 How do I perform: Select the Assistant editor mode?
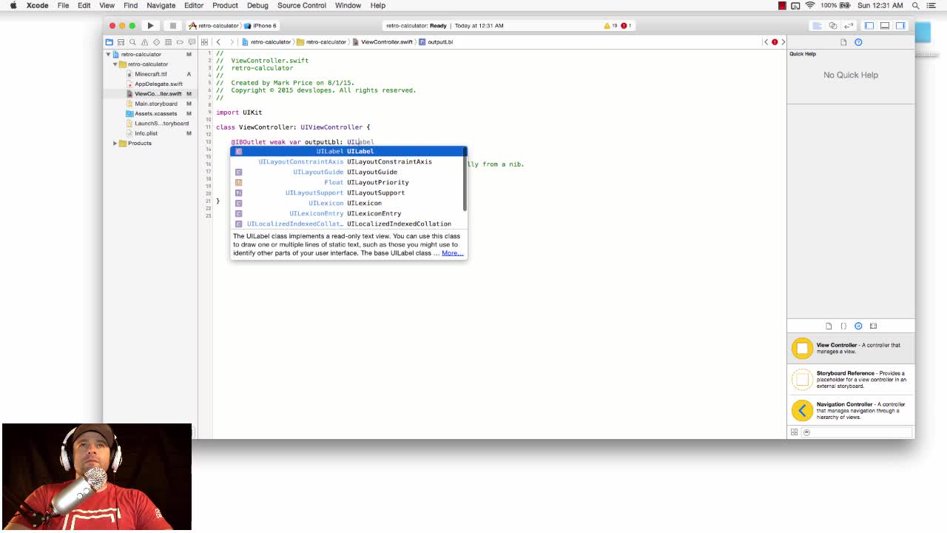pos(832,25)
